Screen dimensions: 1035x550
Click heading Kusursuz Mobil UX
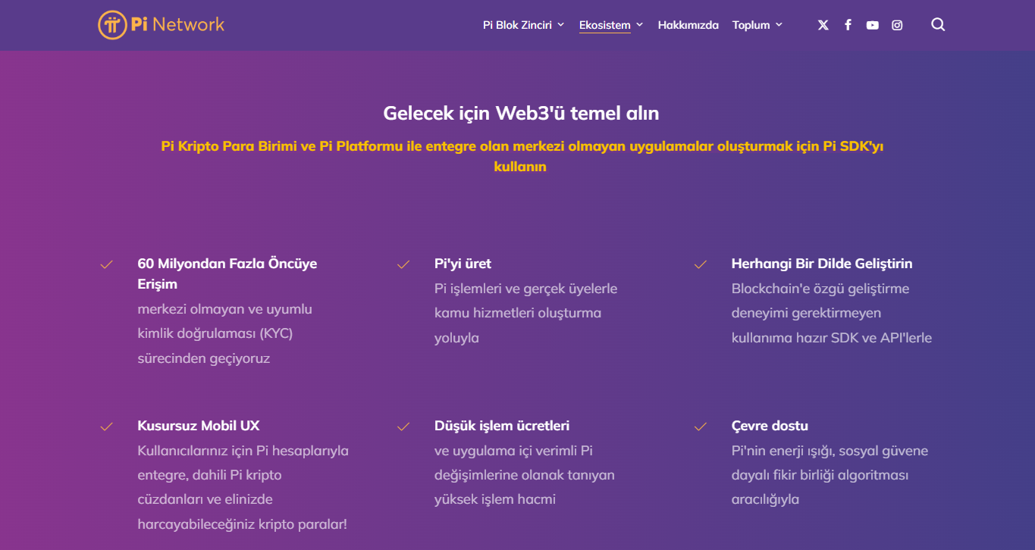click(199, 426)
